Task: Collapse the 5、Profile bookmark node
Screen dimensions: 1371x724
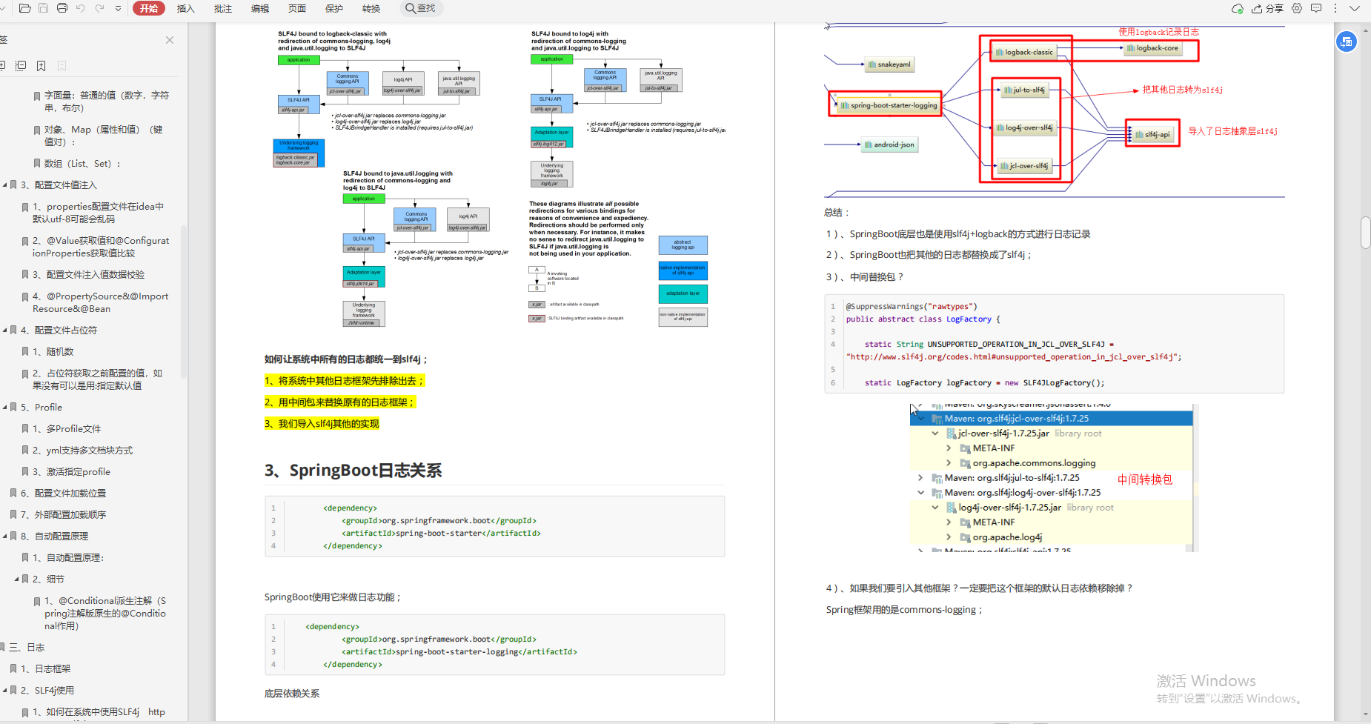Action: click(4, 407)
